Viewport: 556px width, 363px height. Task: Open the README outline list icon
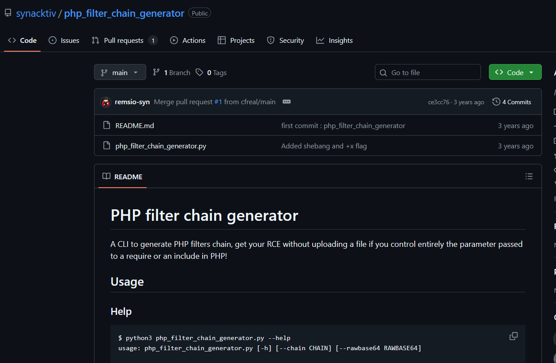tap(529, 177)
